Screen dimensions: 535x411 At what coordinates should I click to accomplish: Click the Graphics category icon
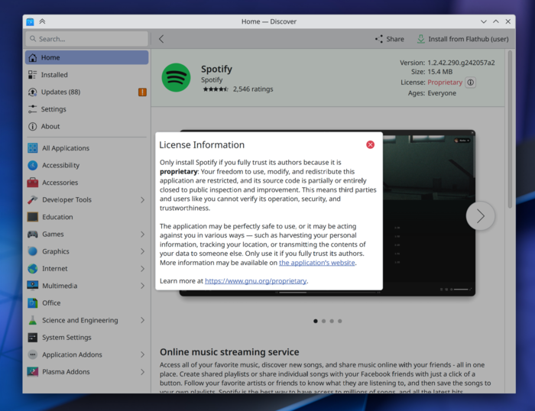(33, 251)
